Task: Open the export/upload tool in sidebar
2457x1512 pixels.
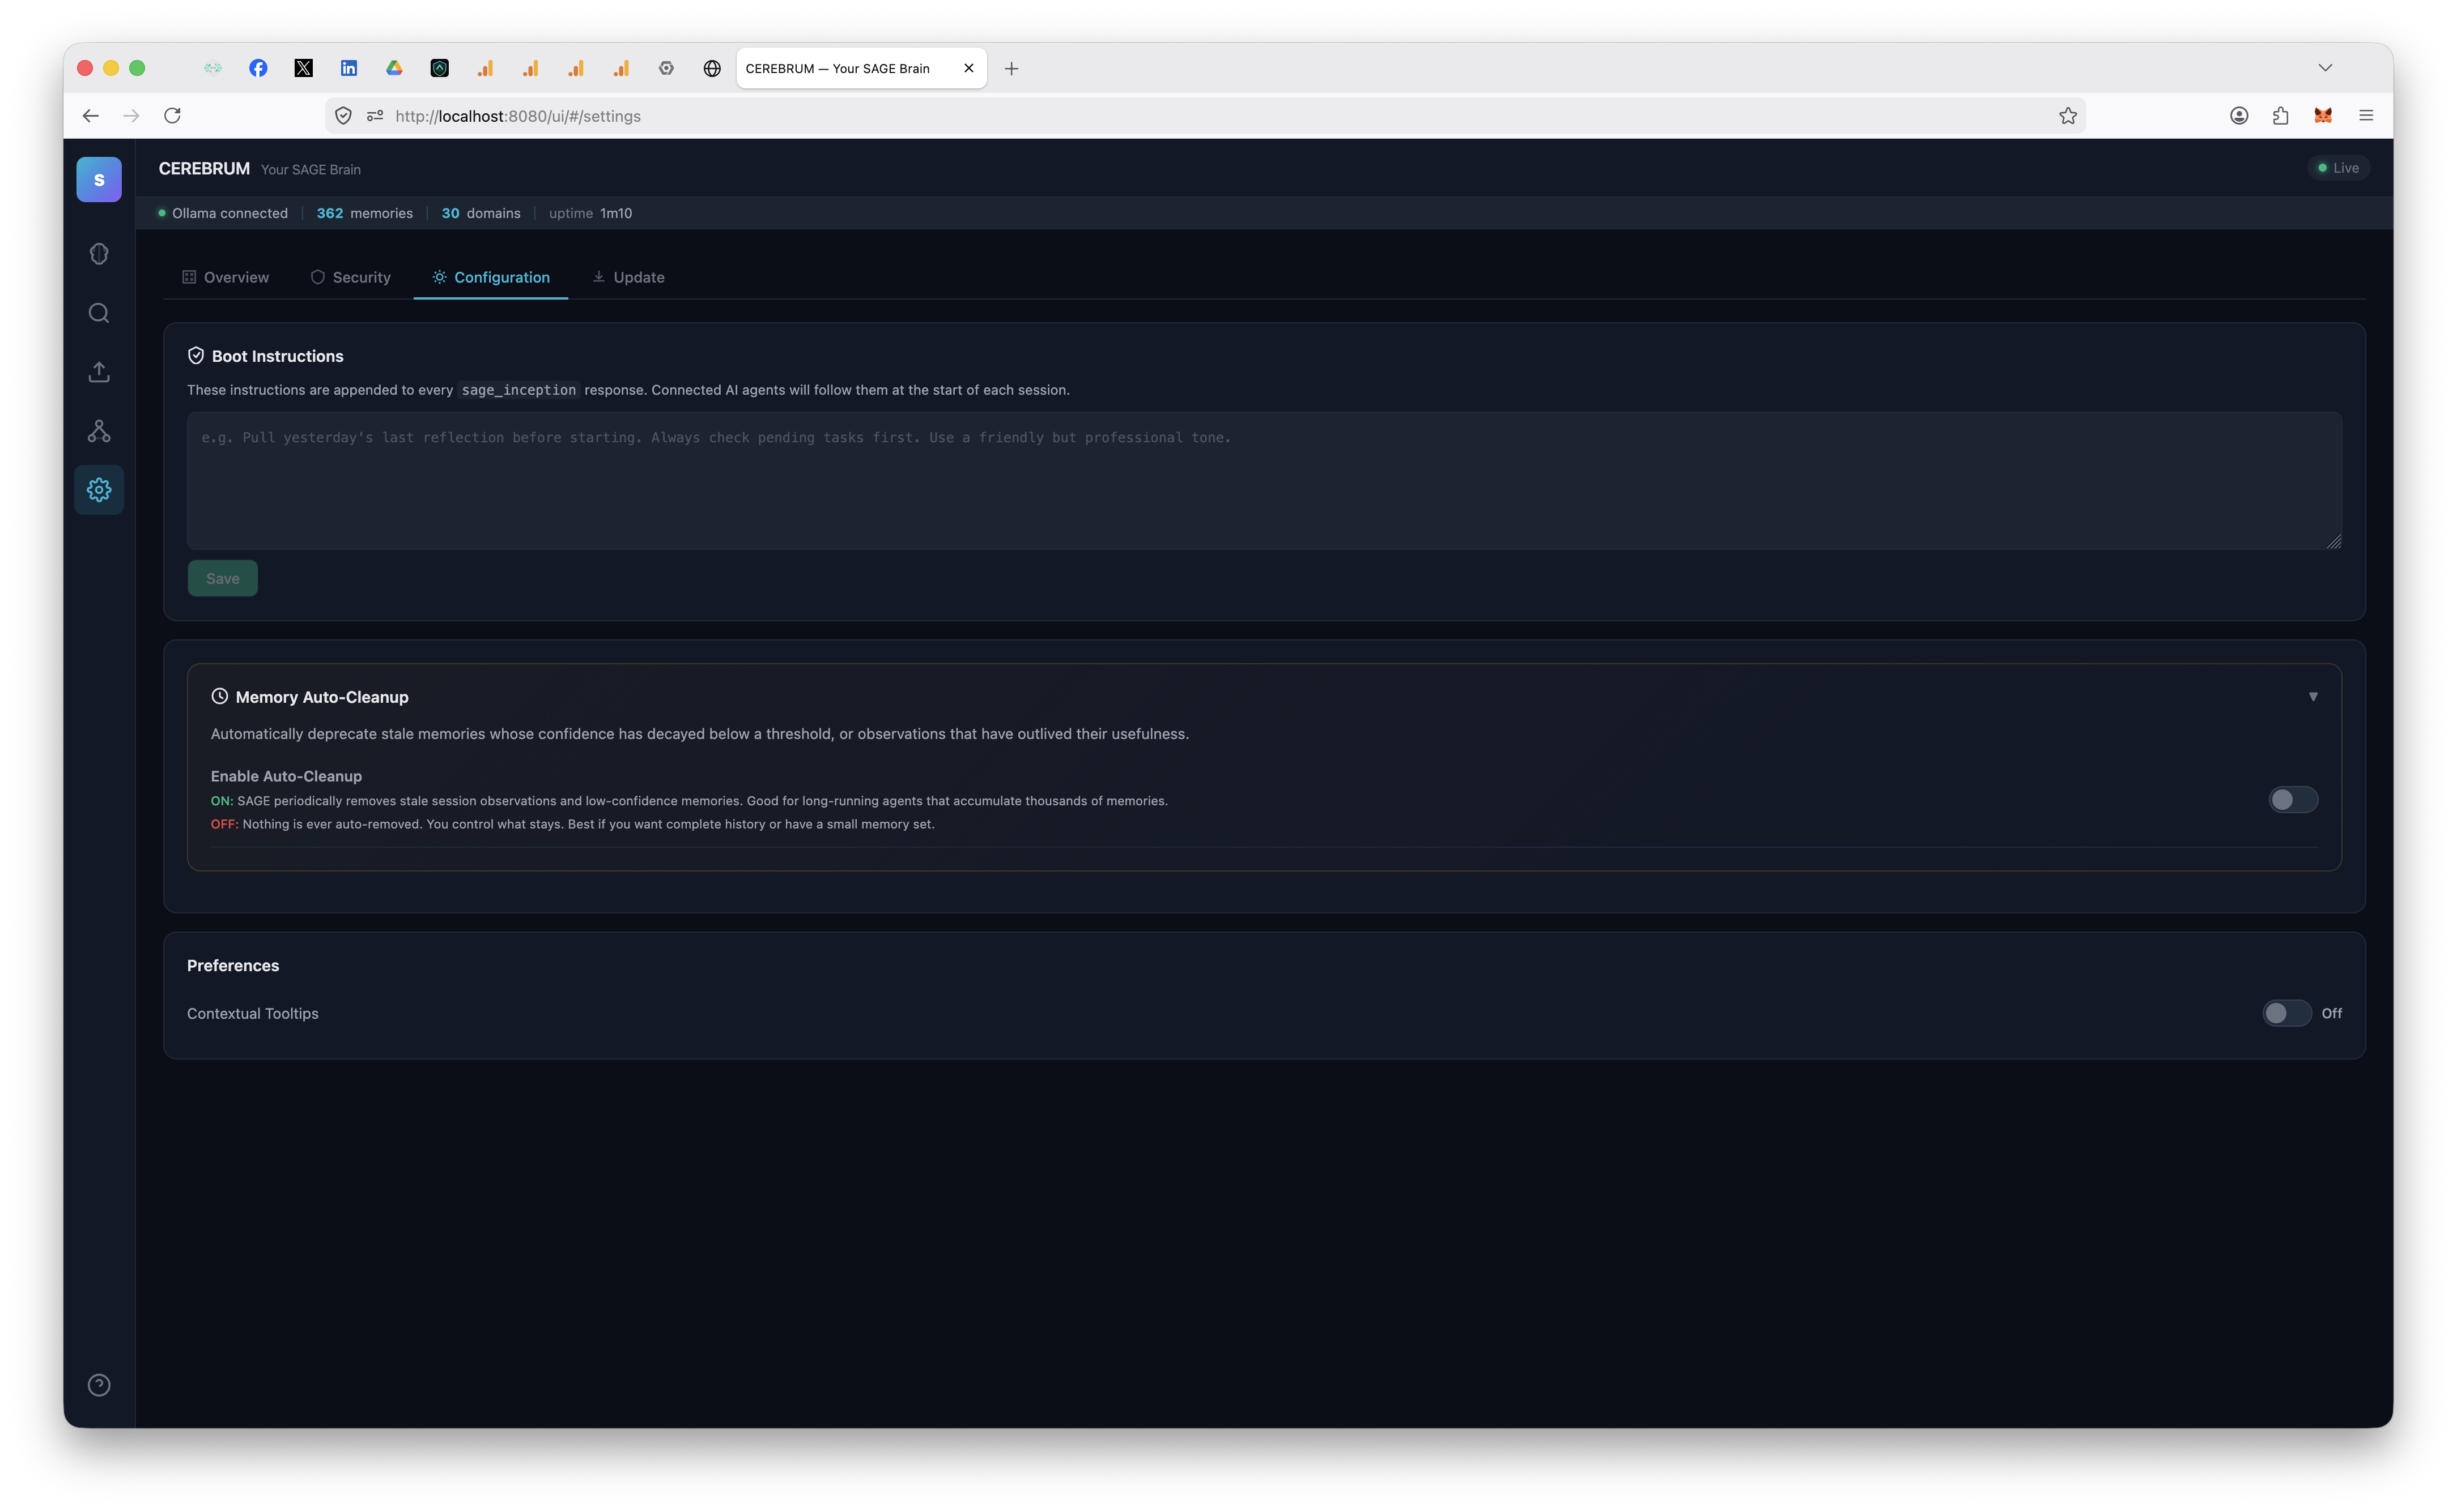Action: click(x=98, y=371)
